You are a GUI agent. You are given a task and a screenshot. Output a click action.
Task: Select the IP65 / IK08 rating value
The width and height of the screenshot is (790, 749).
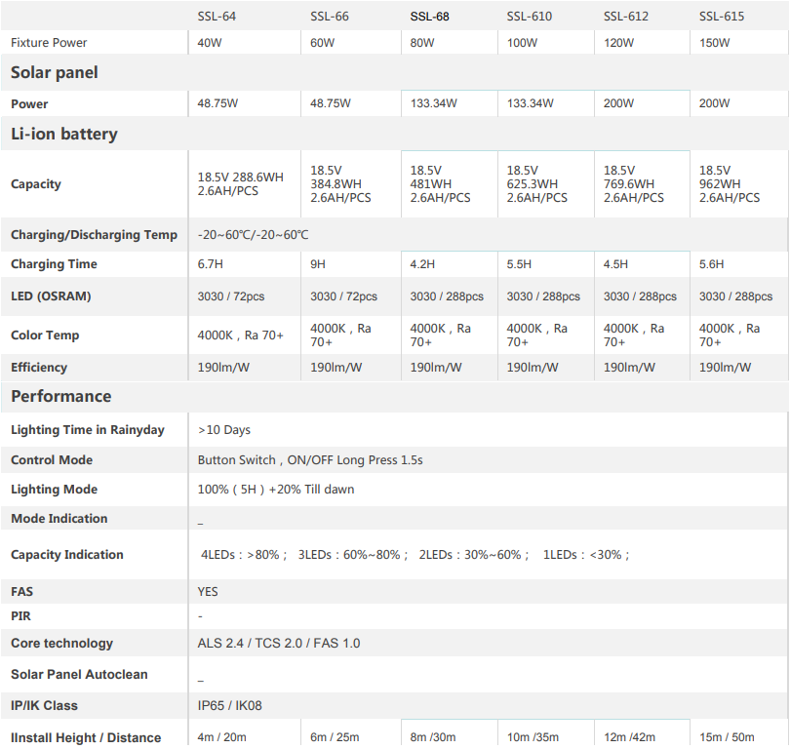click(229, 705)
